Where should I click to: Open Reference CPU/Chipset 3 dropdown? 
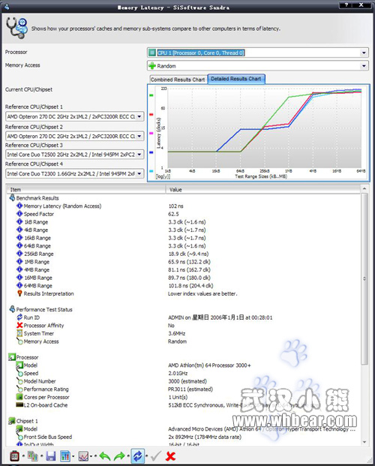tap(139, 155)
